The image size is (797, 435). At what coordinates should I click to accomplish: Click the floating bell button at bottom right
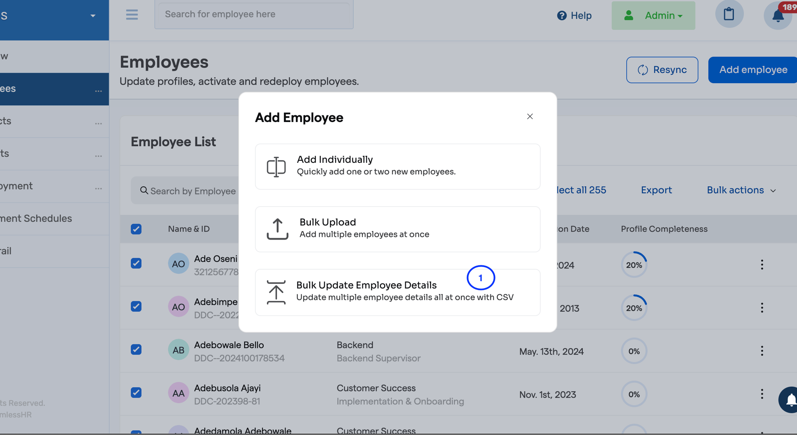click(789, 400)
